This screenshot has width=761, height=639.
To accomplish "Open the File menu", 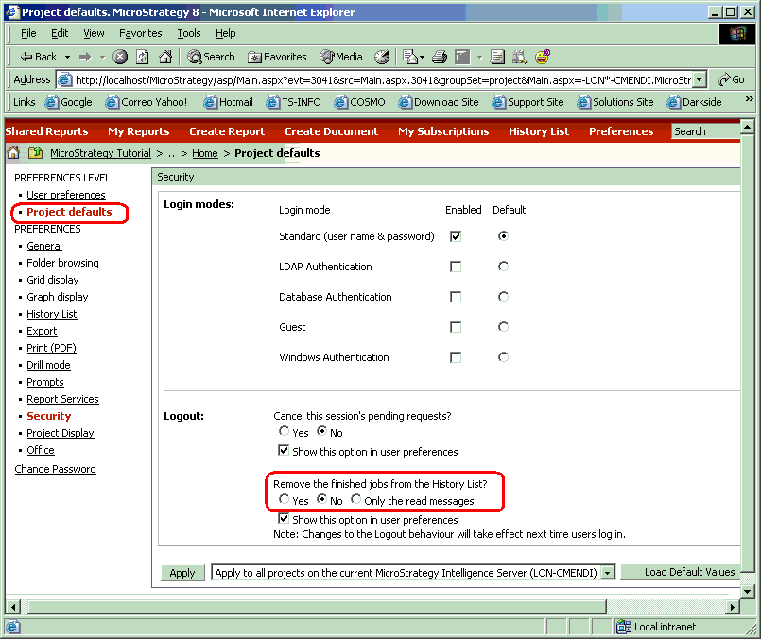I will [28, 33].
